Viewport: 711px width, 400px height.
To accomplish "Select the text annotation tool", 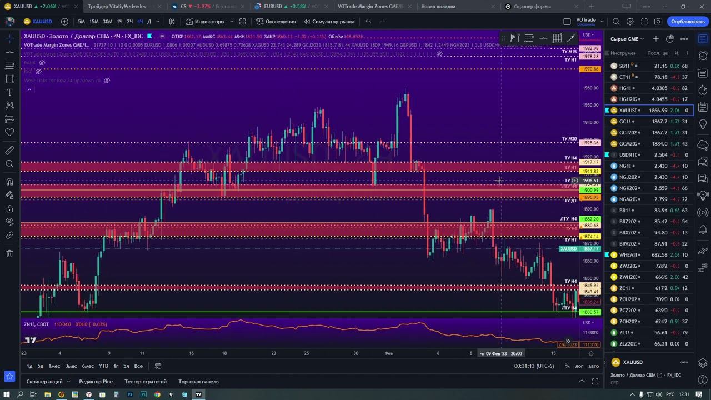I will pyautogui.click(x=9, y=92).
